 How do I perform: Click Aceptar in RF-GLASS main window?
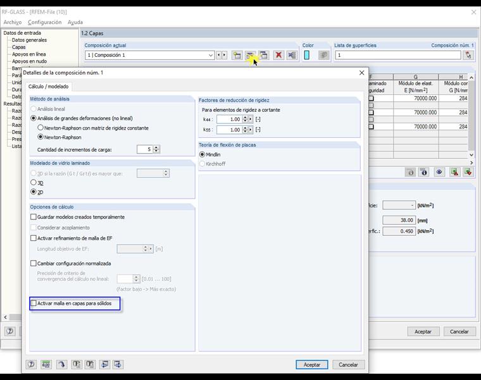(x=423, y=331)
